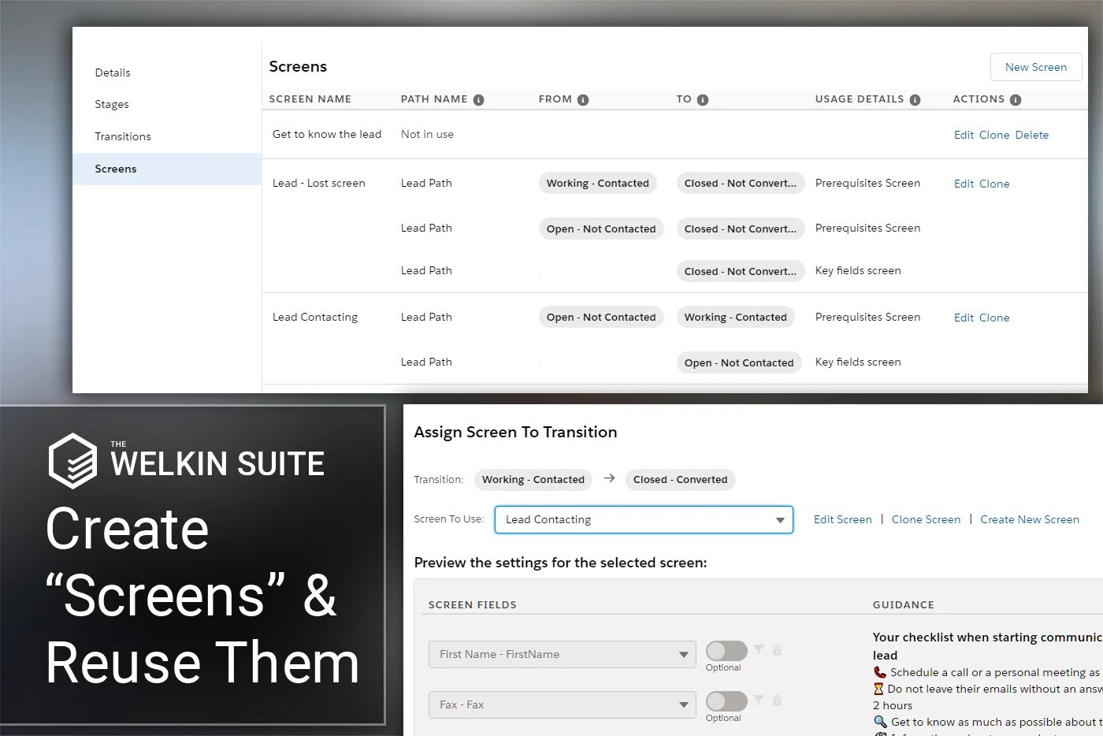The image size is (1103, 736).
Task: Click the Create New Screen link
Action: pos(1029,519)
